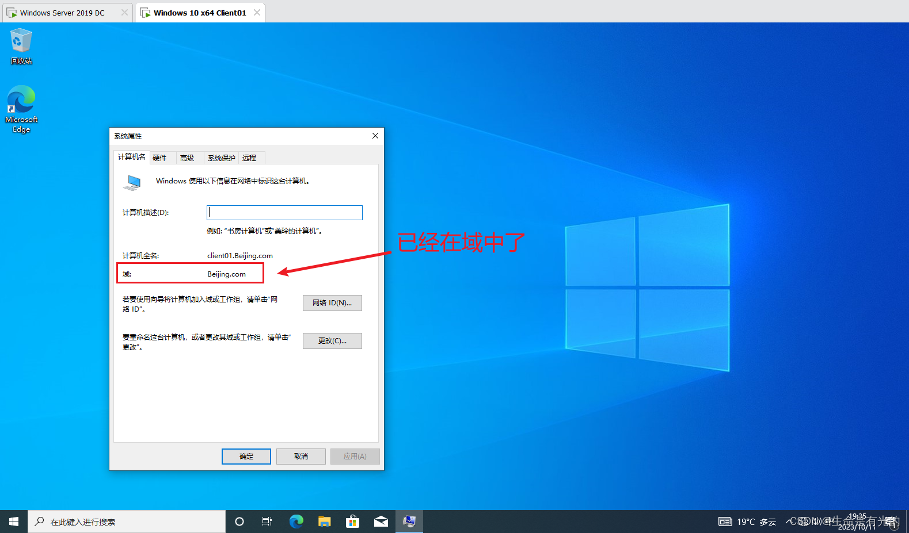The image size is (909, 533).
Task: Click the domain value Beijing.com
Action: [x=226, y=274]
